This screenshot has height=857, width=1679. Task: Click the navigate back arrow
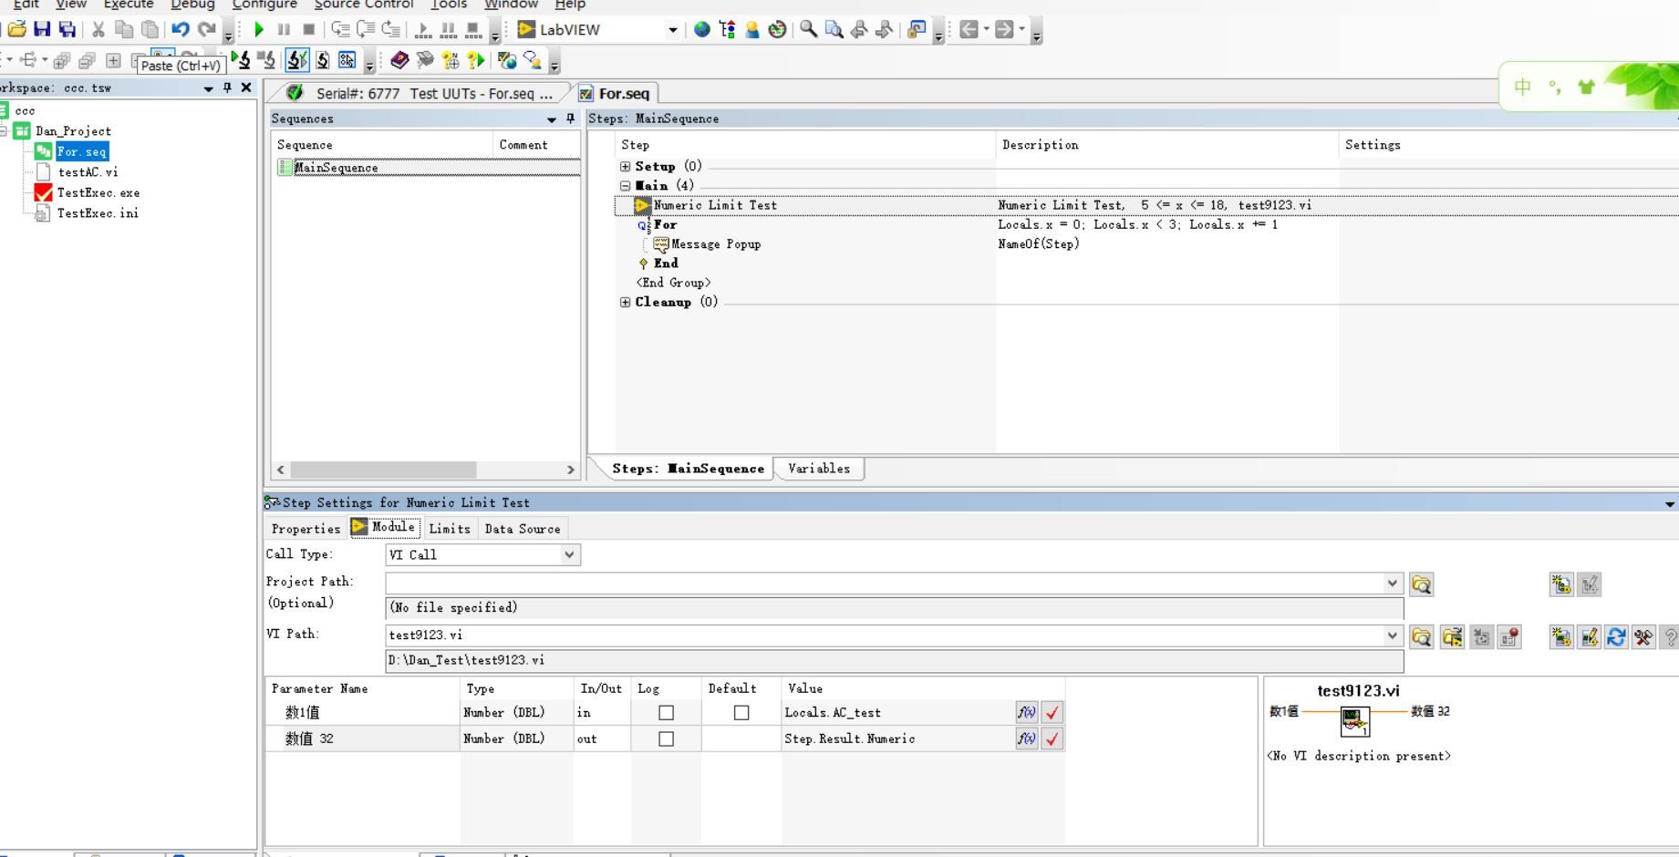pyautogui.click(x=969, y=29)
